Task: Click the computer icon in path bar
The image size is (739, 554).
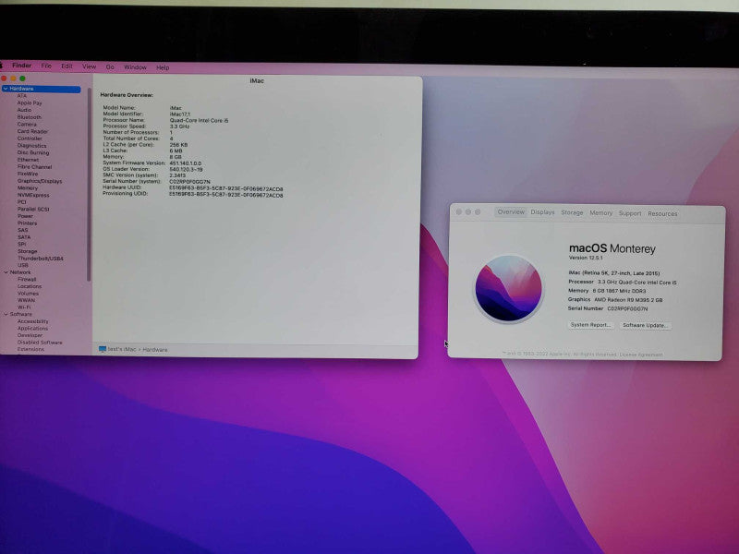Action: click(x=103, y=349)
